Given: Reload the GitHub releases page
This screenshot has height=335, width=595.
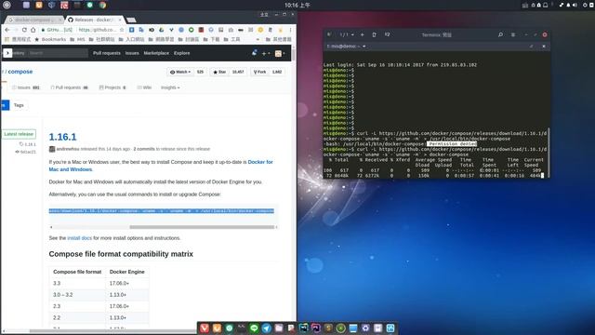Looking at the screenshot, I should tap(24, 30).
